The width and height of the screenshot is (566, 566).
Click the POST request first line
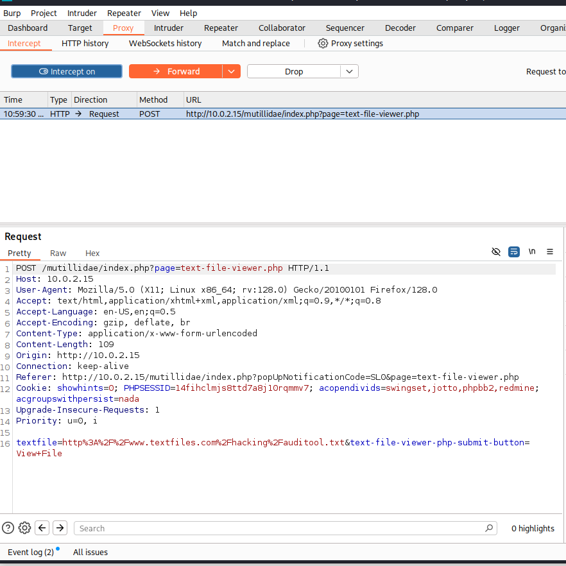pos(173,268)
